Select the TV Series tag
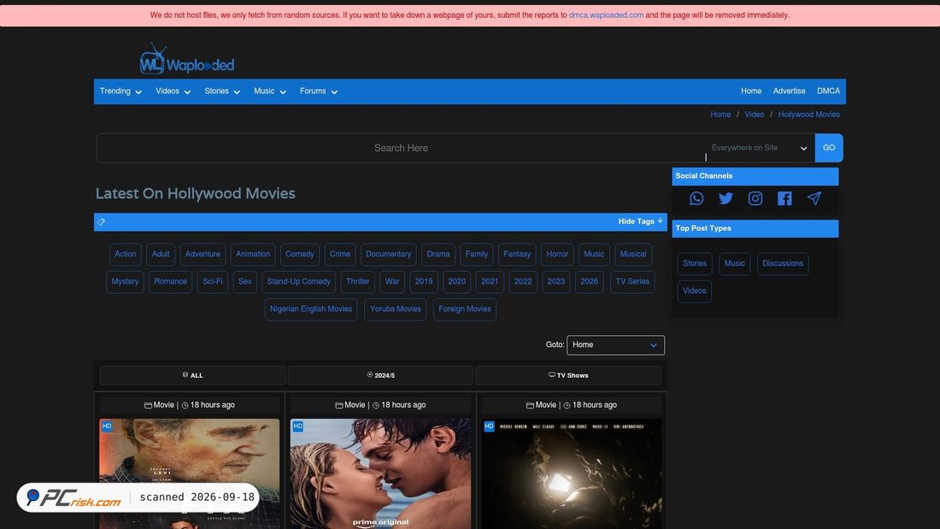This screenshot has height=529, width=940. click(632, 282)
